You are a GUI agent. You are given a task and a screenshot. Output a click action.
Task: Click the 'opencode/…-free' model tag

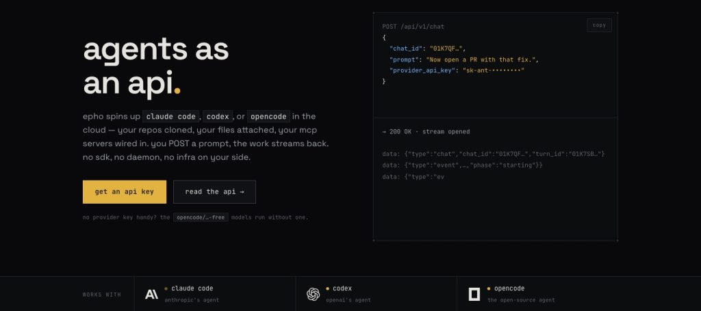tap(201, 217)
